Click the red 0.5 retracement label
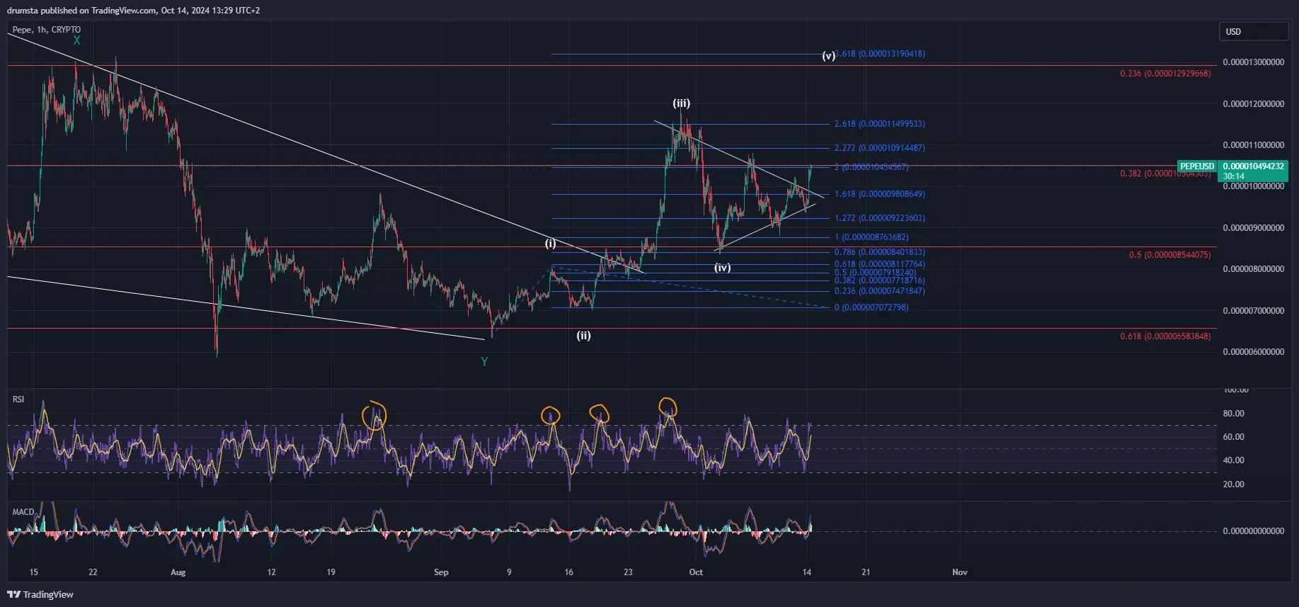This screenshot has height=607, width=1299. click(1169, 255)
